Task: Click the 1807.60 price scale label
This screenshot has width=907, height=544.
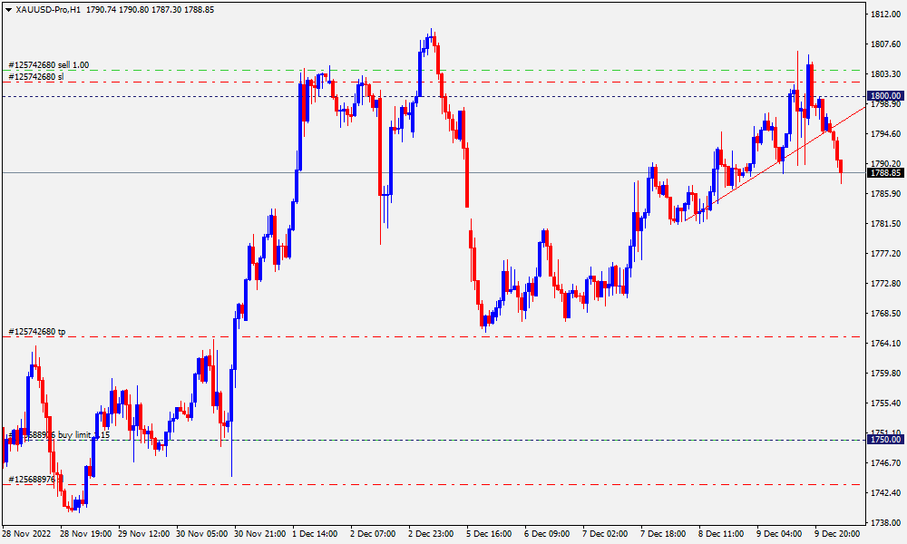Action: click(885, 44)
